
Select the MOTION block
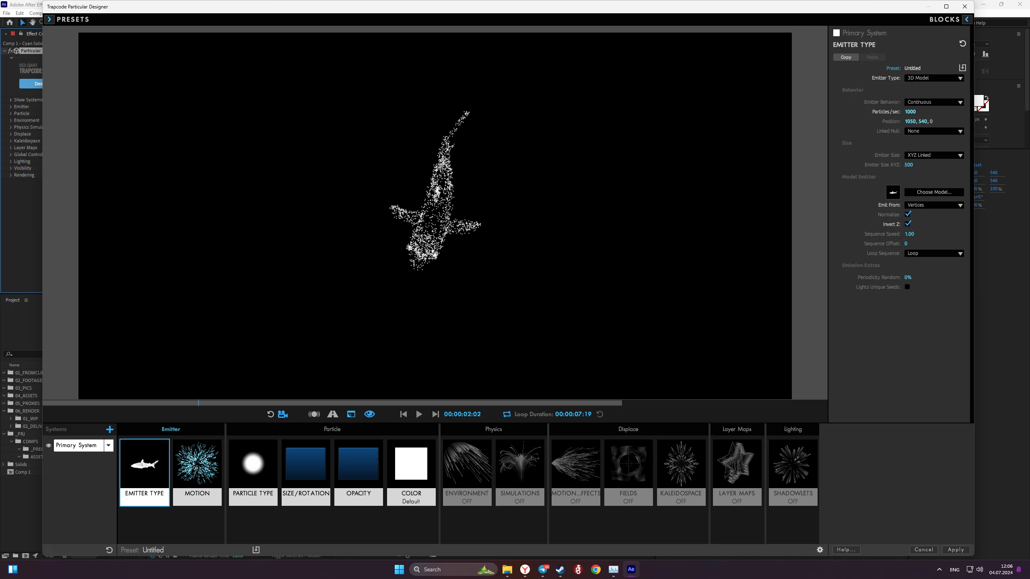point(197,472)
